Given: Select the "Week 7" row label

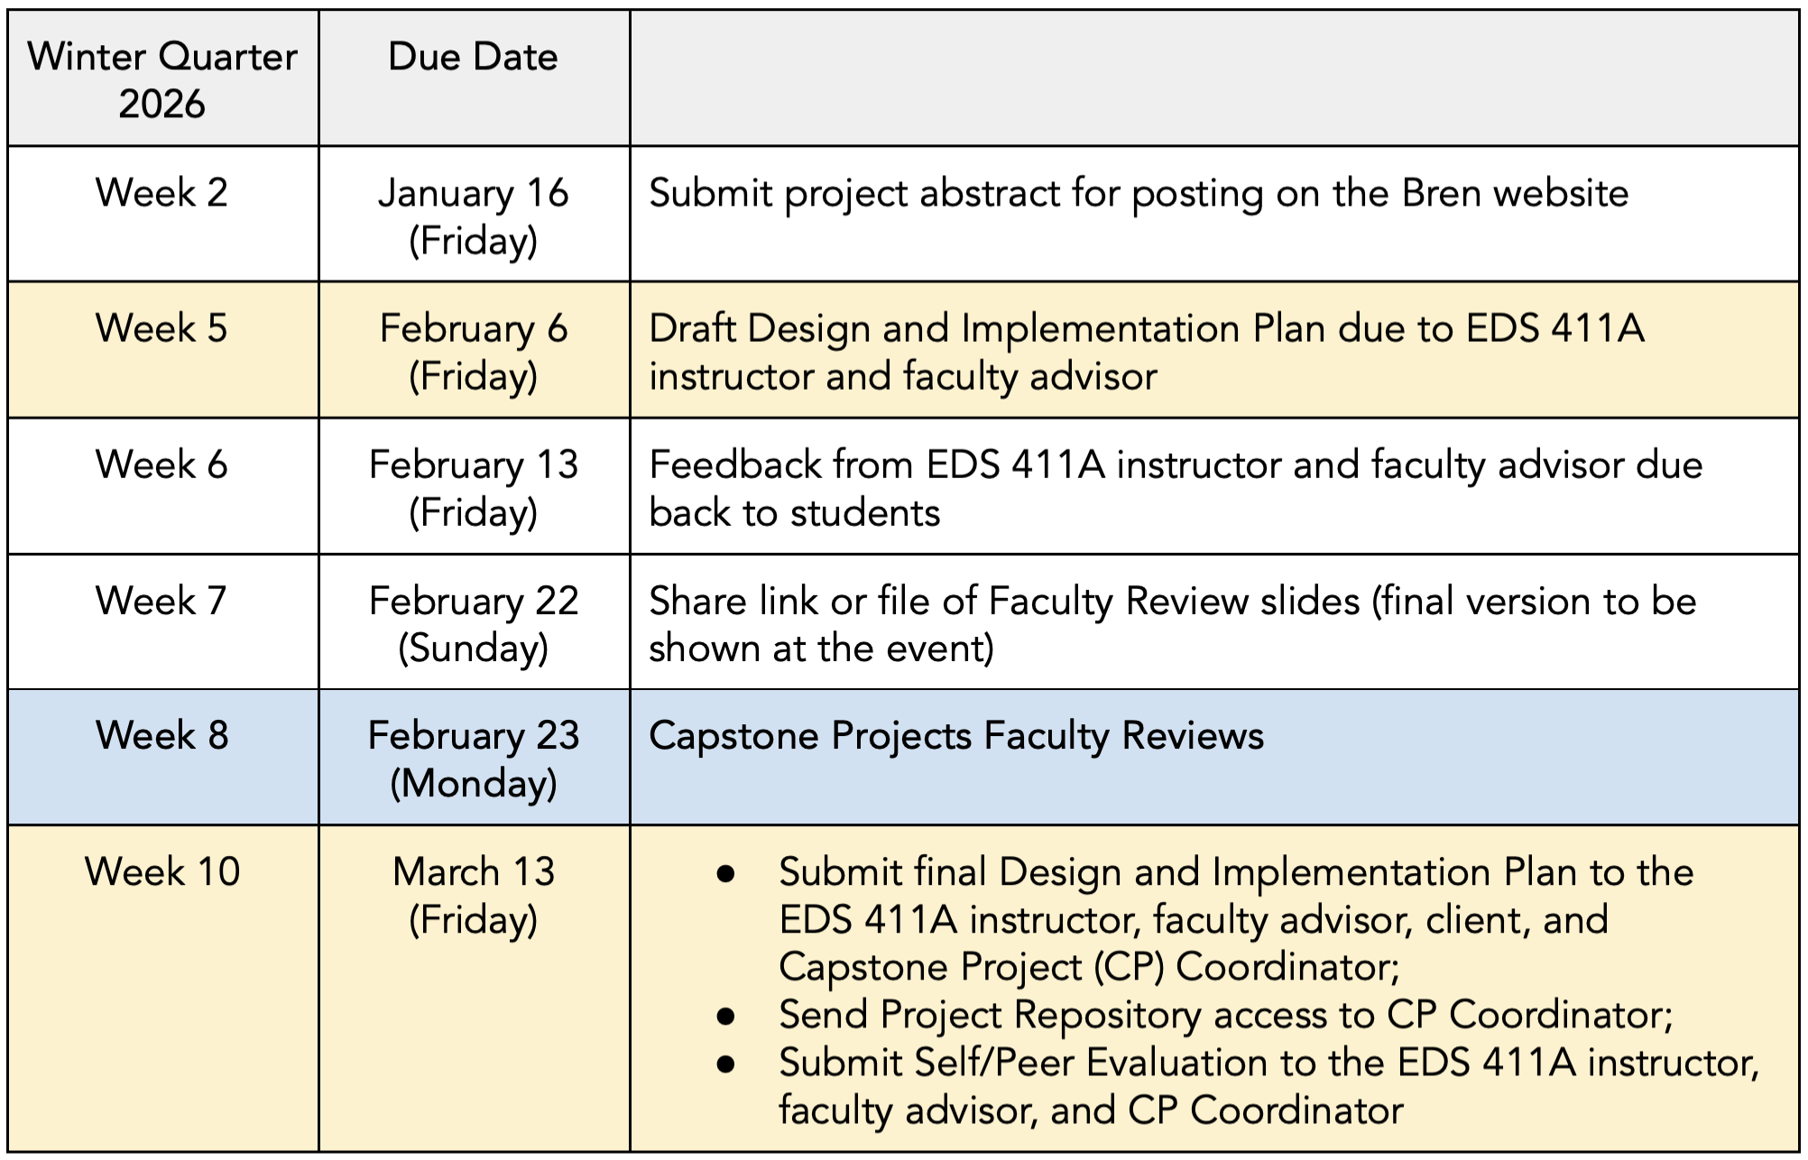Looking at the screenshot, I should click(x=162, y=601).
